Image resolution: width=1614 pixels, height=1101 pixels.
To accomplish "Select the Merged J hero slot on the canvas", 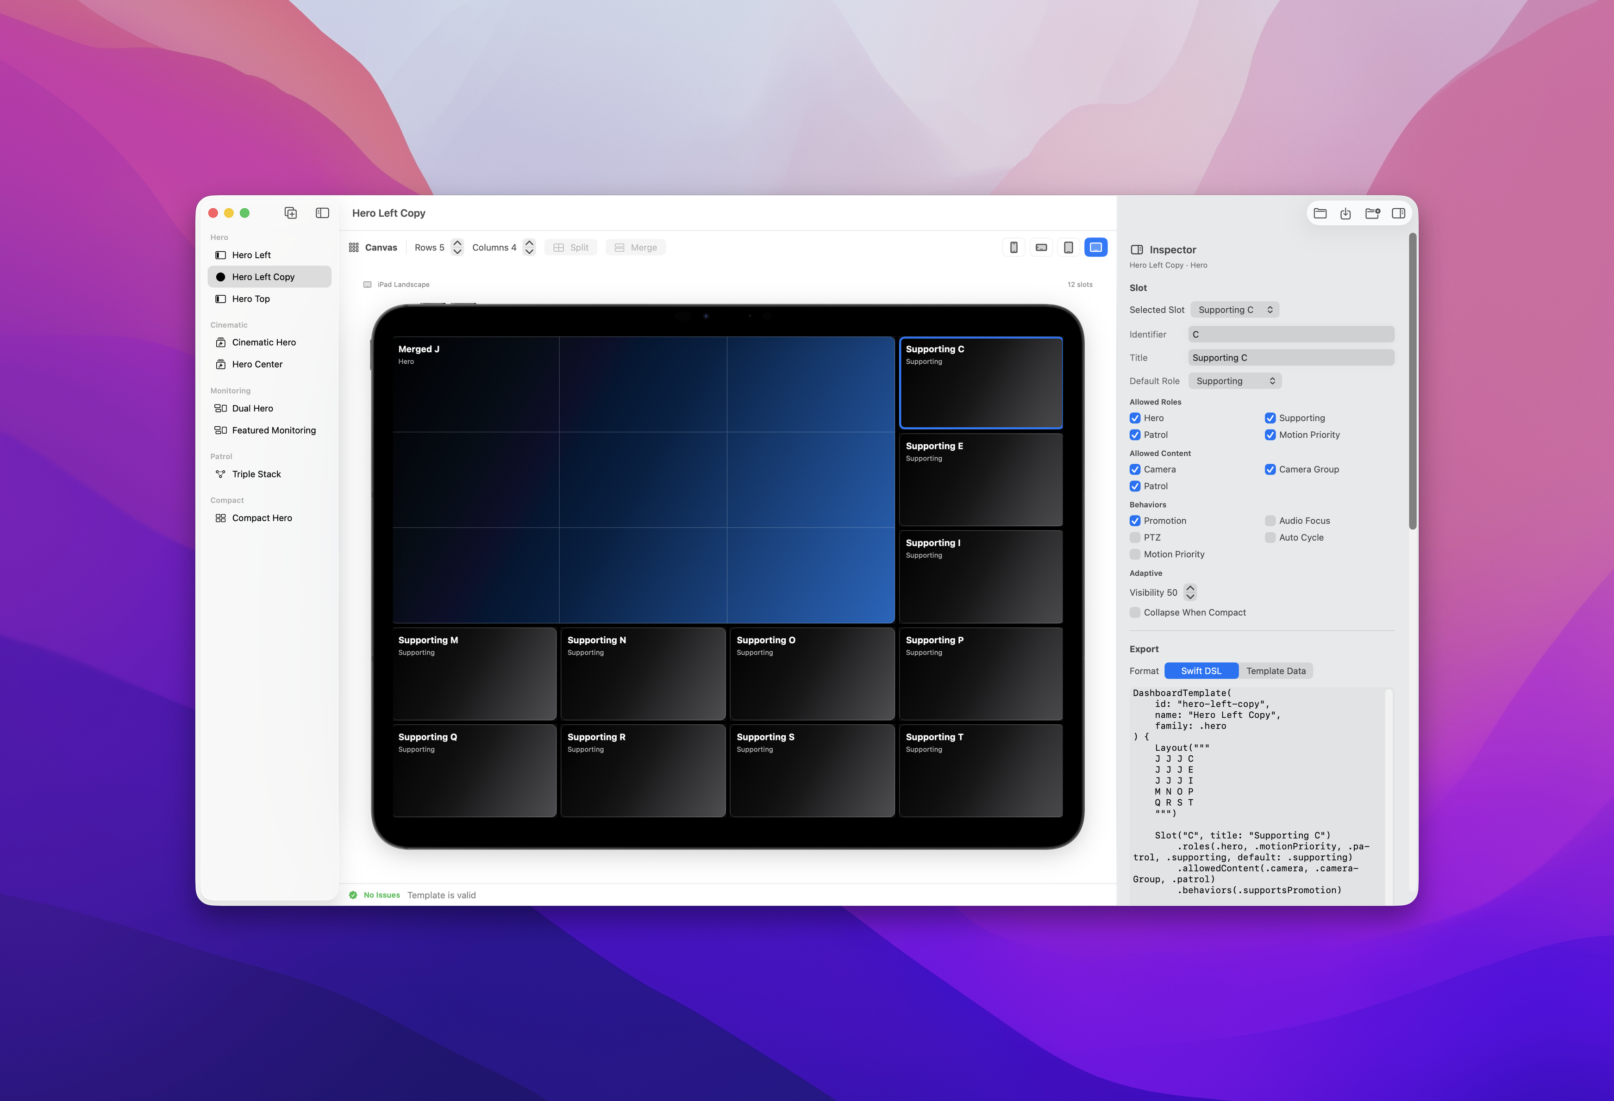I will (x=643, y=479).
